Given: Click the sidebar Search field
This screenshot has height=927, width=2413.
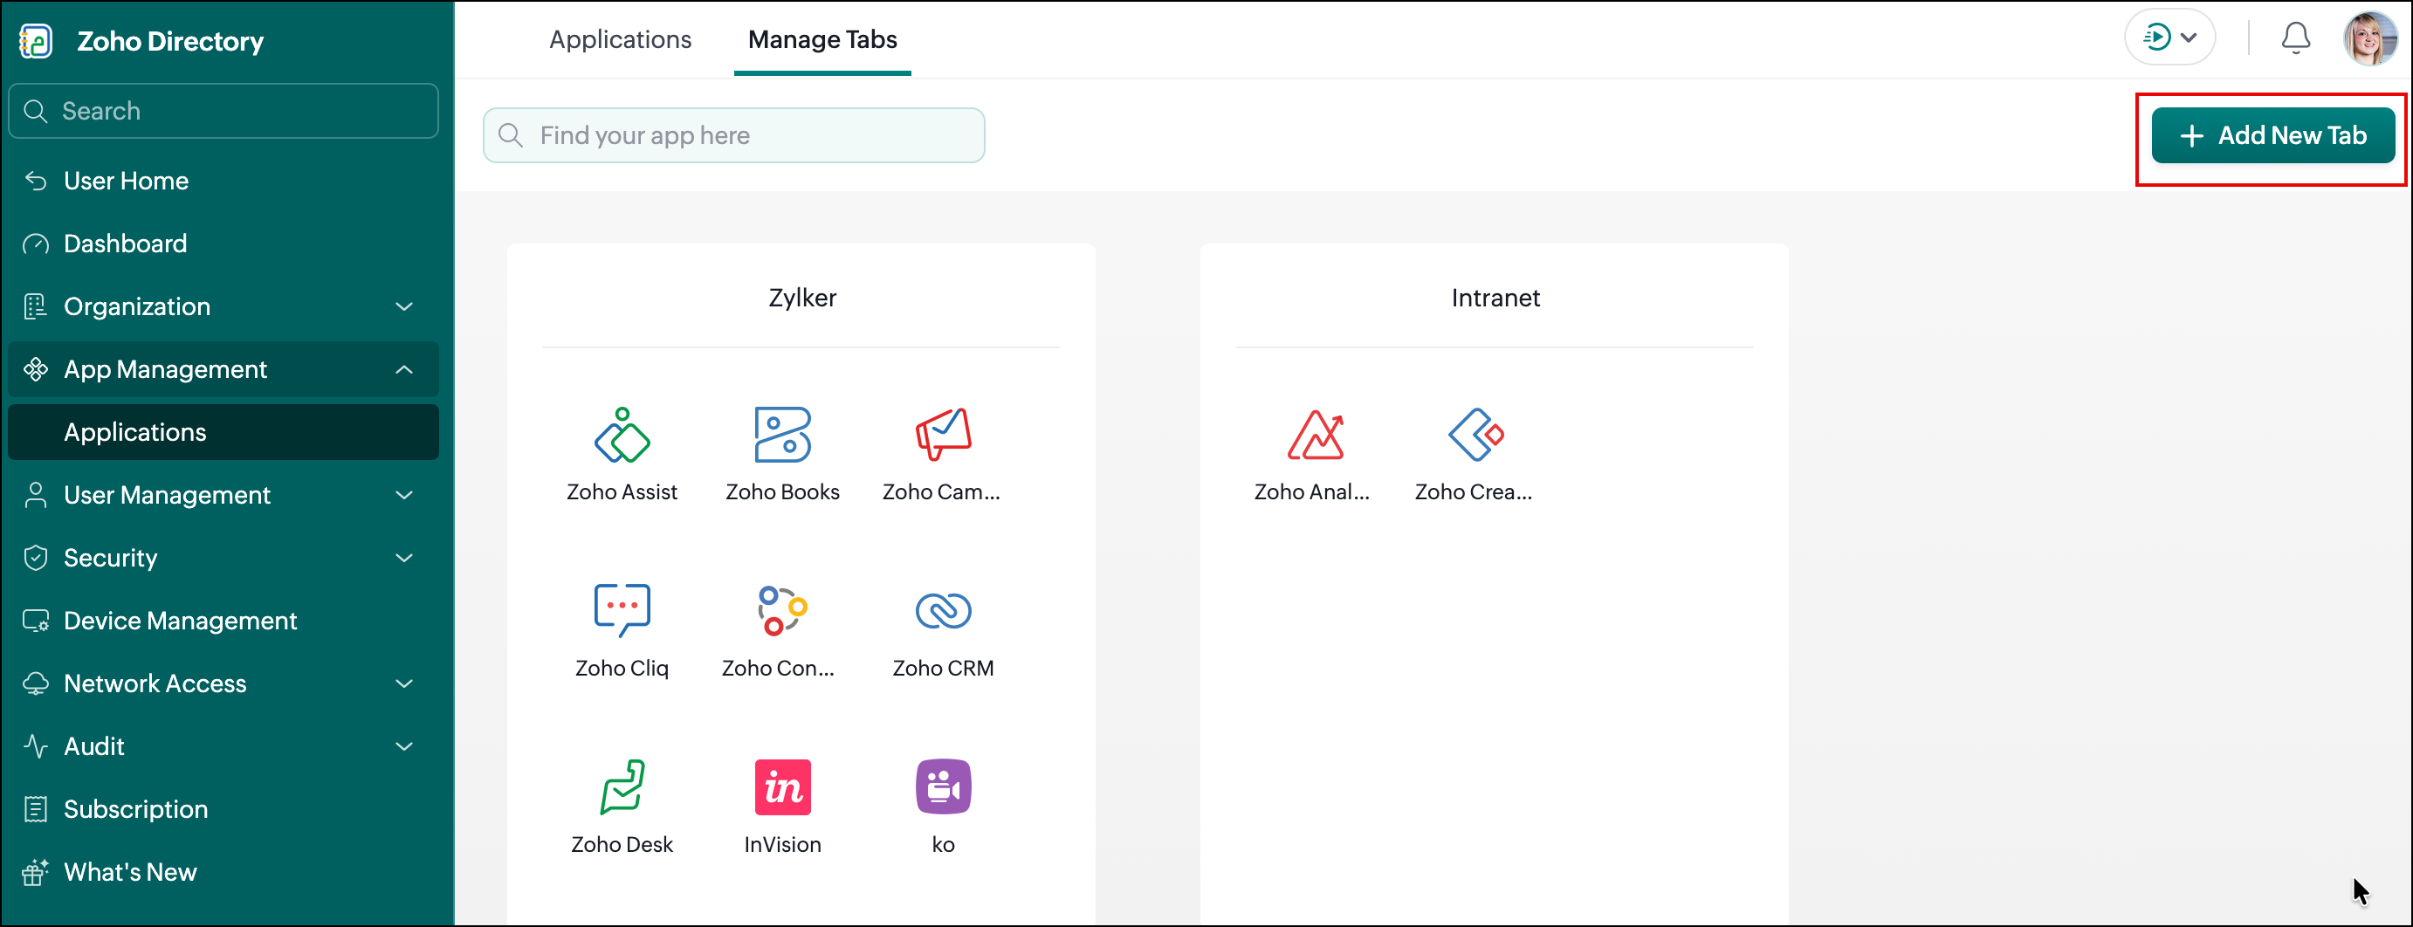Looking at the screenshot, I should click(x=223, y=111).
